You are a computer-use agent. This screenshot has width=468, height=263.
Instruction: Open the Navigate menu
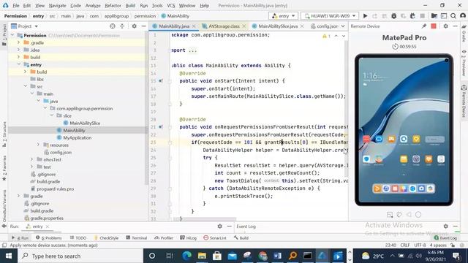pos(57,5)
